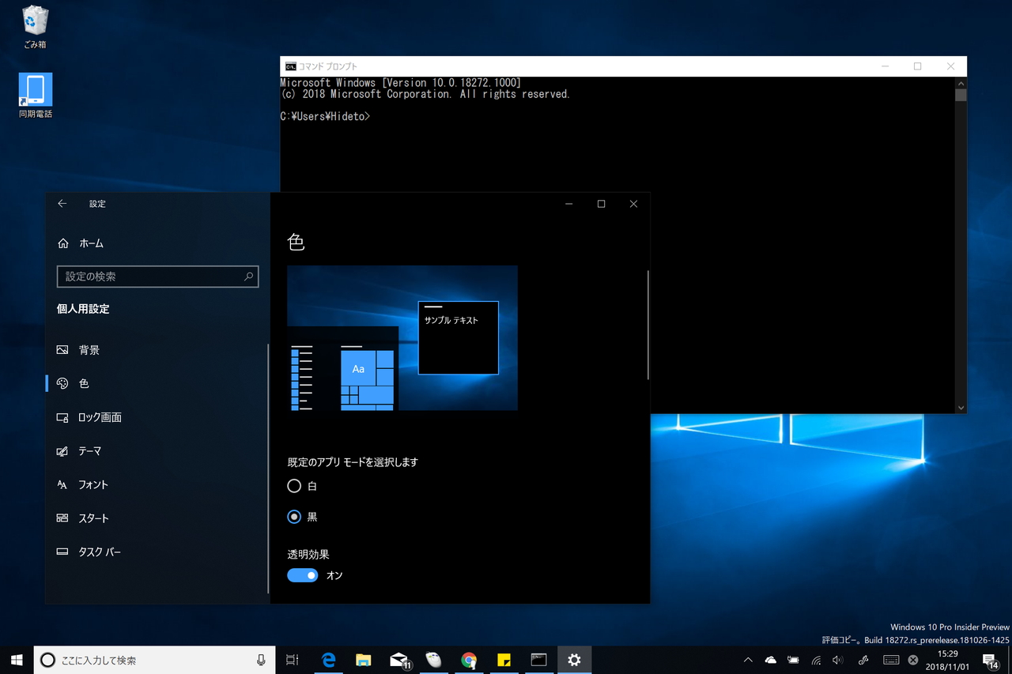This screenshot has width=1012, height=674.
Task: Click the Task View taskbar icon
Action: (292, 660)
